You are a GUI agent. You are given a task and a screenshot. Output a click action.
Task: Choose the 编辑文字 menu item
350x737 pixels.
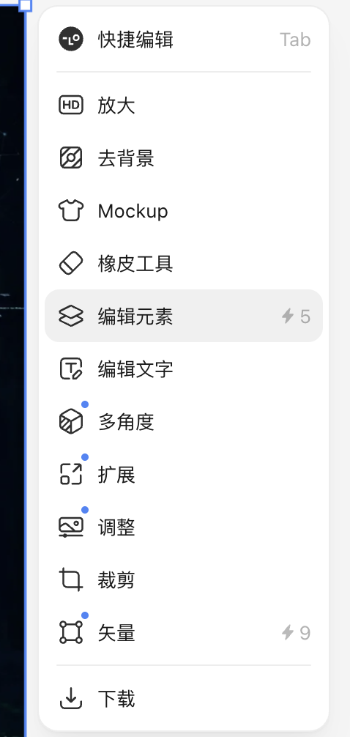tap(184, 368)
